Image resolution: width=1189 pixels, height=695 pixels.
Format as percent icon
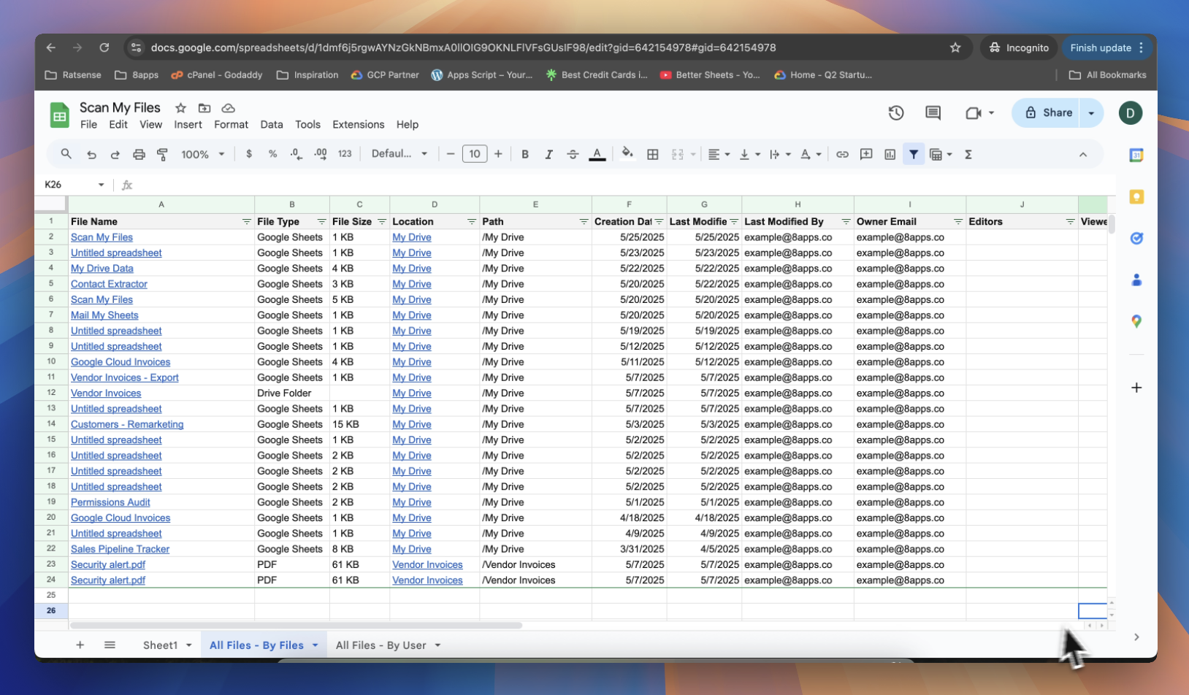click(272, 154)
